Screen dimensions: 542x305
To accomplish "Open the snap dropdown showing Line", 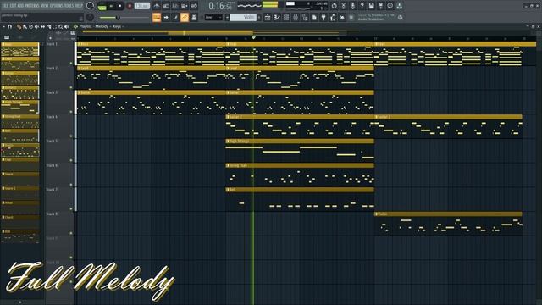I will coord(213,17).
